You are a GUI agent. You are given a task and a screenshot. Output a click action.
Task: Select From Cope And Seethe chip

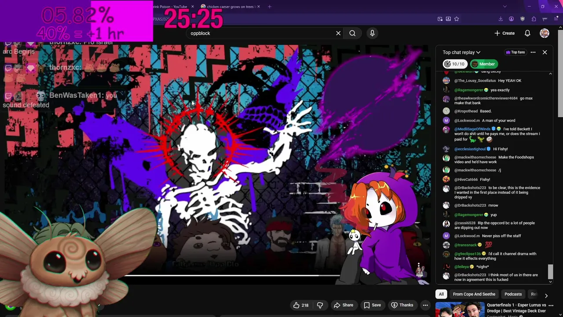pos(474,294)
